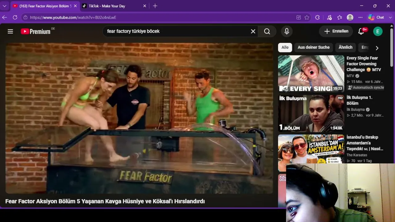Open the browser tab search chevron
This screenshot has width=395, height=222.
[5, 6]
